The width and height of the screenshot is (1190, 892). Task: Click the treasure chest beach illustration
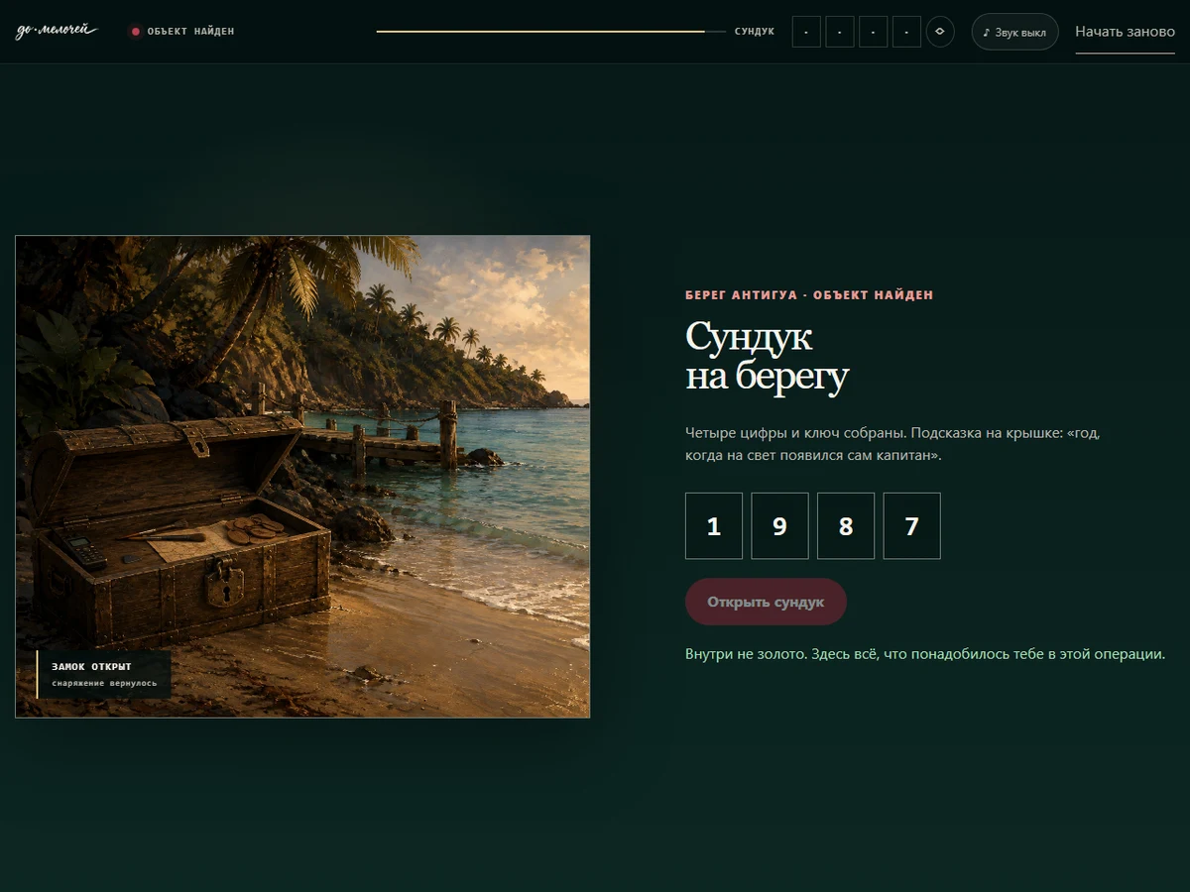[302, 477]
